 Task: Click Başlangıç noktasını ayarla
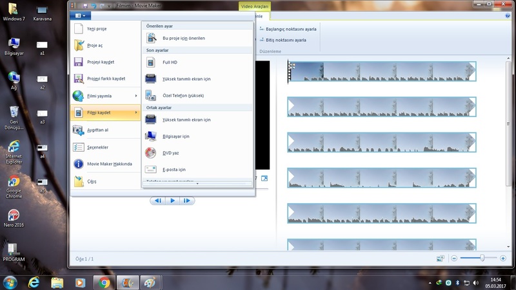click(x=288, y=29)
